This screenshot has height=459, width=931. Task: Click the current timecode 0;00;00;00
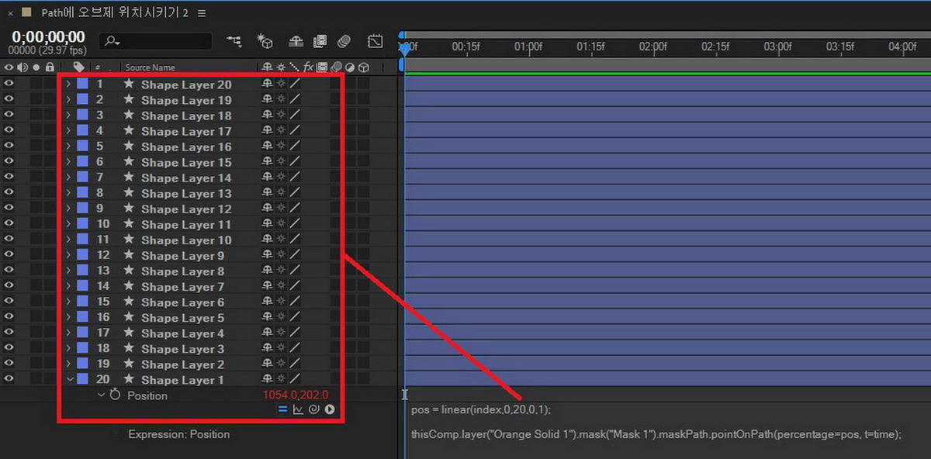point(48,36)
